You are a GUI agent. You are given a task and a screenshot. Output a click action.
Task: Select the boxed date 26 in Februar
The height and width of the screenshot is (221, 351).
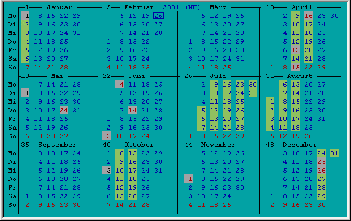(158, 16)
